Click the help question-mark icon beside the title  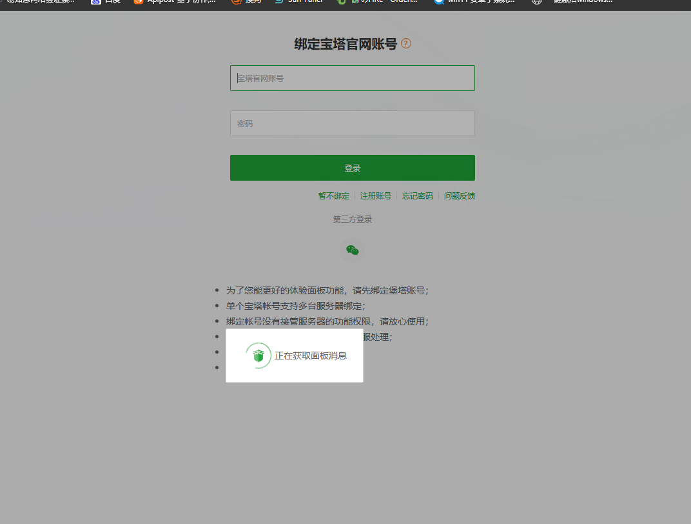tap(406, 44)
